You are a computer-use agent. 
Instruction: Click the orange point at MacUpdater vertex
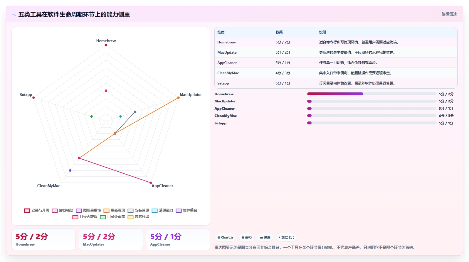click(178, 98)
